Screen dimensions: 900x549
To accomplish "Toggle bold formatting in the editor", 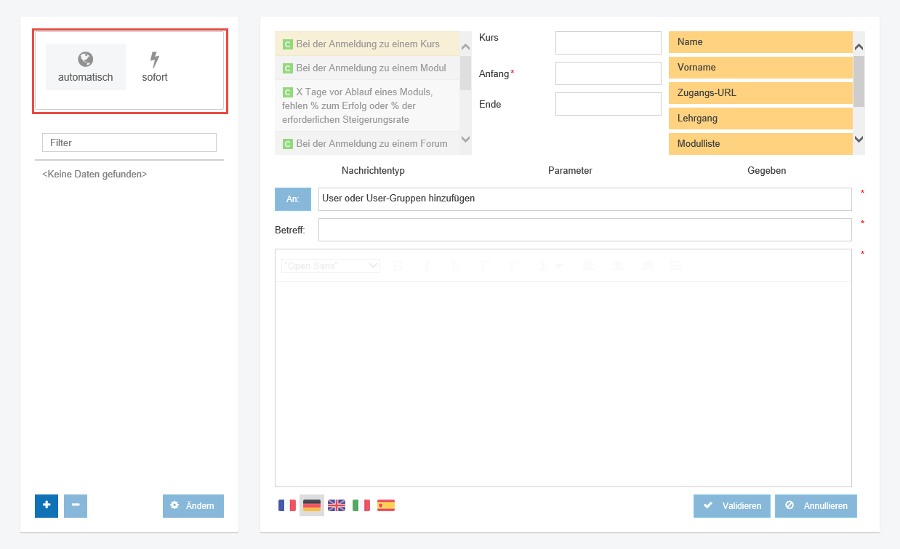I will pos(398,266).
